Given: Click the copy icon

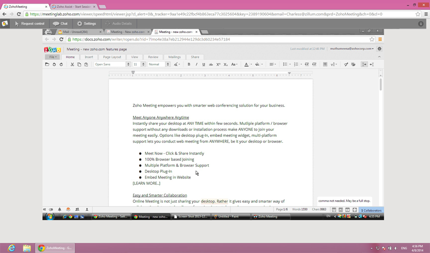Looking at the screenshot, I should coord(79,64).
